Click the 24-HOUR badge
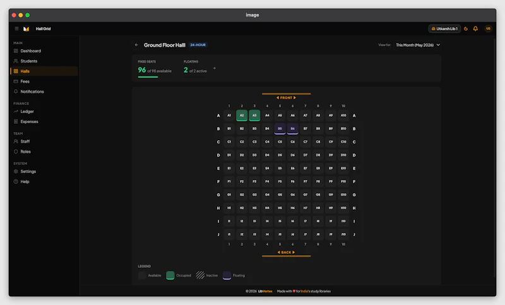This screenshot has width=505, height=305. coord(198,45)
